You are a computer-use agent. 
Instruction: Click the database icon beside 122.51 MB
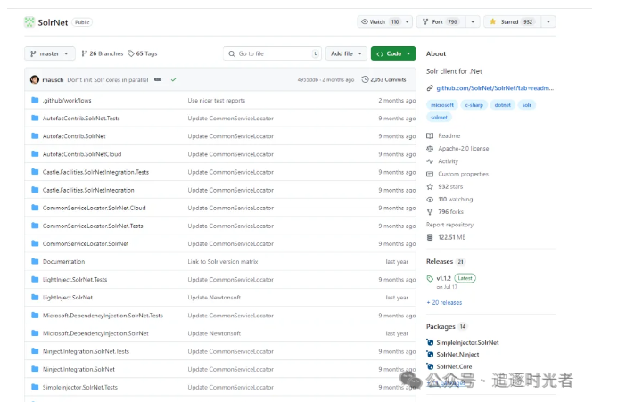430,237
